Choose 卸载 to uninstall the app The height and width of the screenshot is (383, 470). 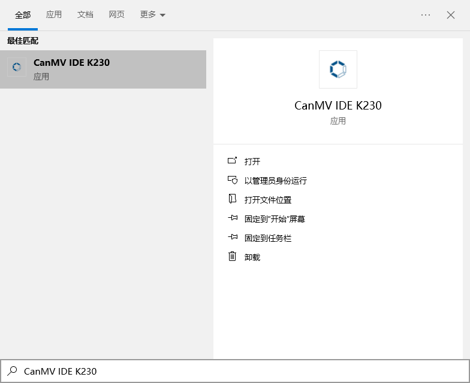pos(252,257)
